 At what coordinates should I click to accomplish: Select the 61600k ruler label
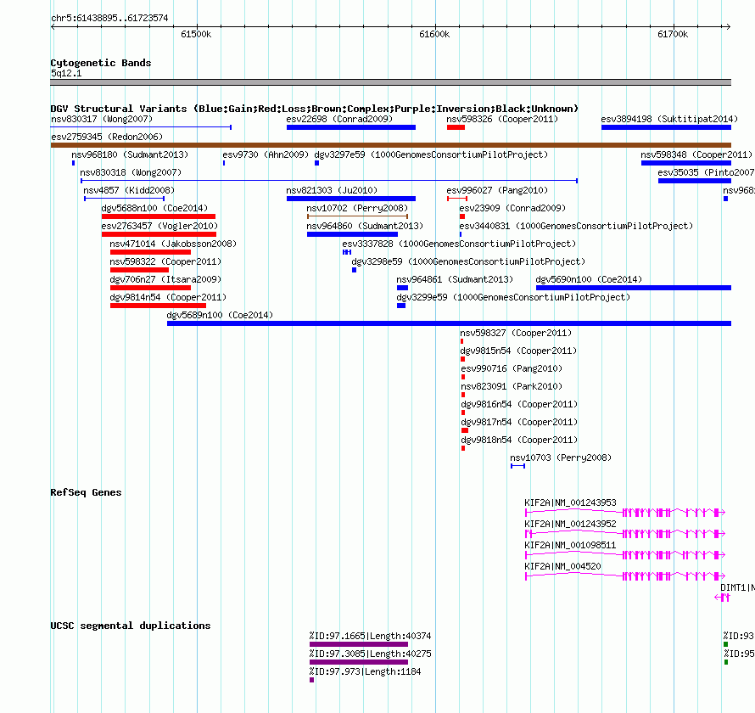[434, 34]
